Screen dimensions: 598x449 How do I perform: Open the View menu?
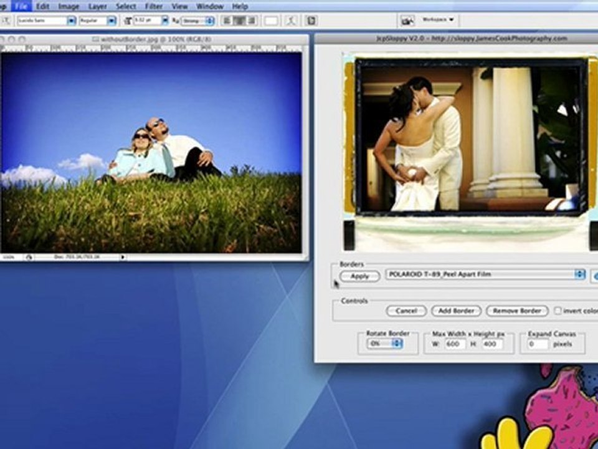(179, 6)
